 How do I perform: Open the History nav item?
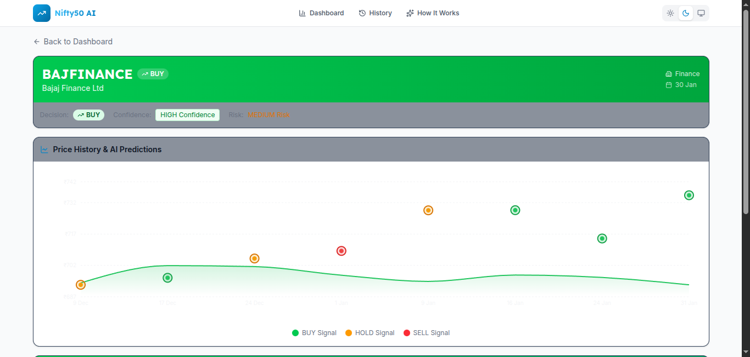pos(375,13)
